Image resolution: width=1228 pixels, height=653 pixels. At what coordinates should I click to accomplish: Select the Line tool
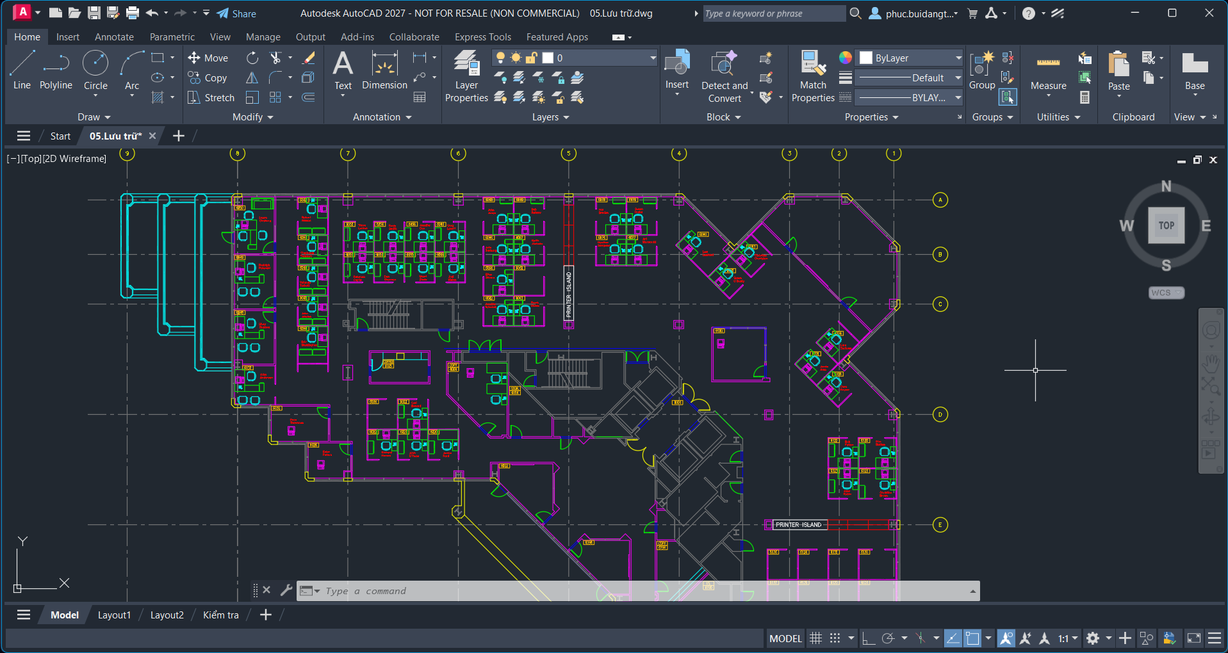click(22, 70)
